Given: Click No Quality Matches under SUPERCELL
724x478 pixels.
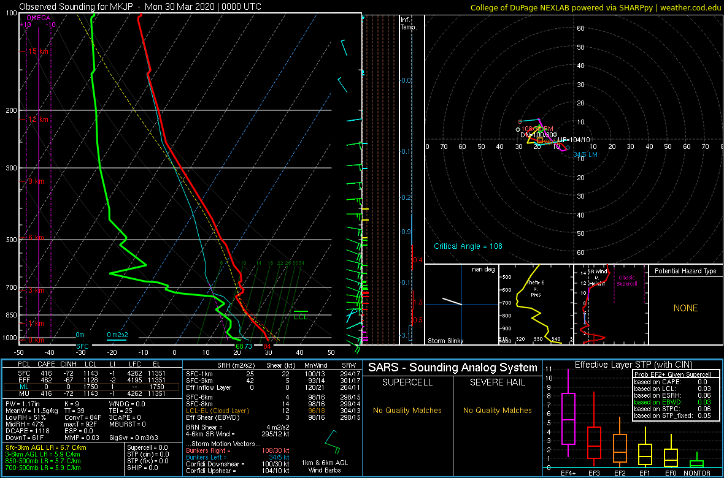Looking at the screenshot, I should [407, 410].
